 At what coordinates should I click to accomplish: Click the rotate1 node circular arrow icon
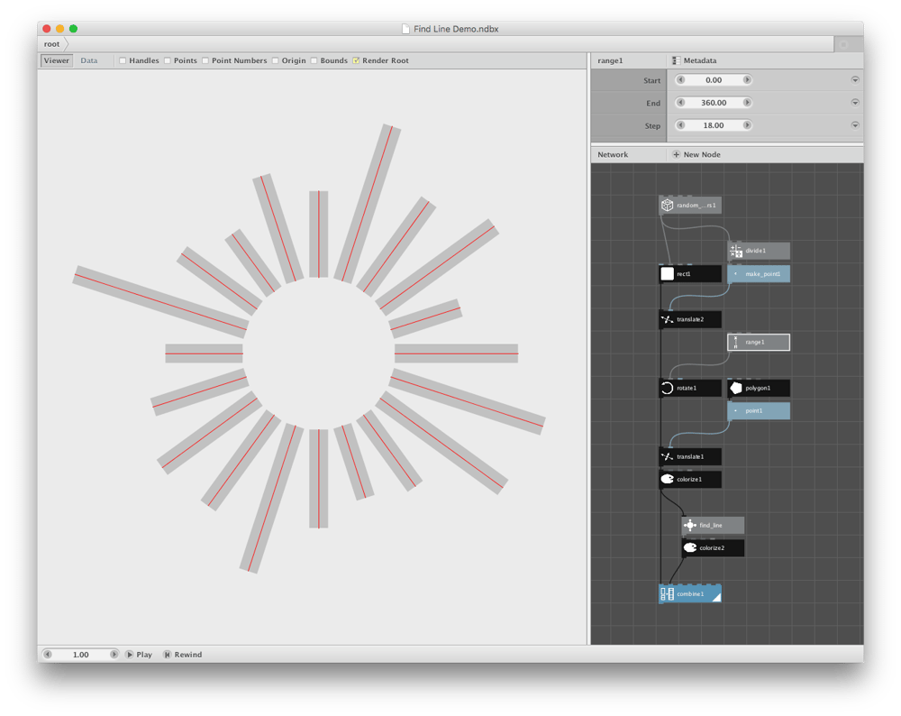pos(667,388)
